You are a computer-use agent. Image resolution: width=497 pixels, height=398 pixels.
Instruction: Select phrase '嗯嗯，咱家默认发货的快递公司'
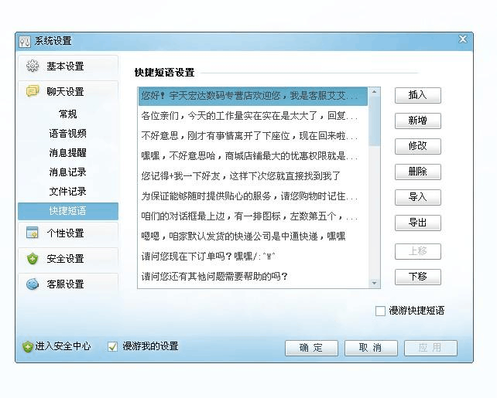(253, 236)
